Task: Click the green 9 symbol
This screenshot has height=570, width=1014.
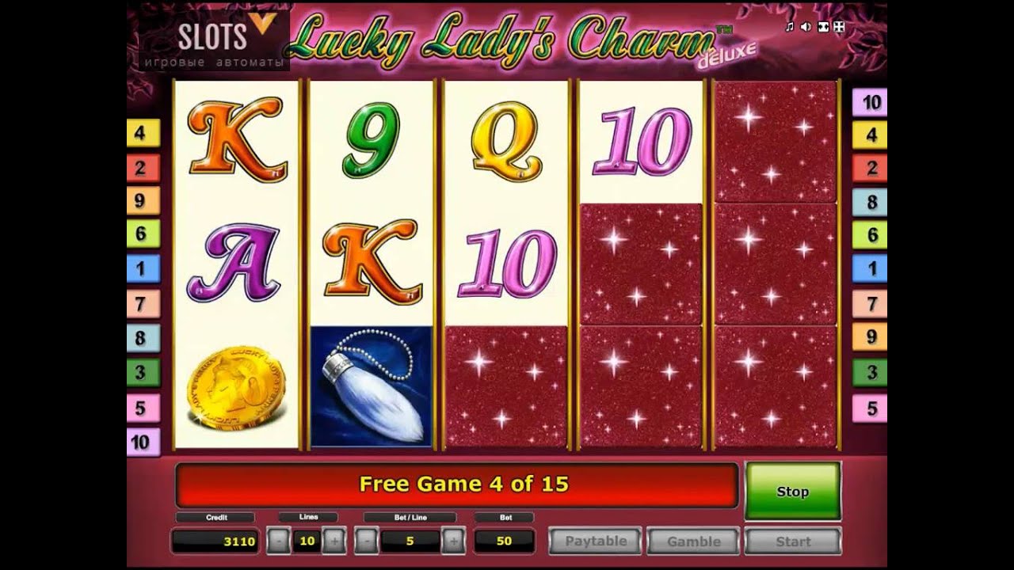Action: tap(371, 141)
